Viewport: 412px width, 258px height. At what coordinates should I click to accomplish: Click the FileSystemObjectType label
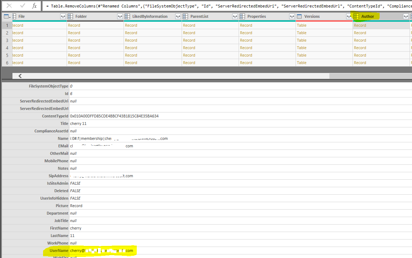tap(49, 86)
